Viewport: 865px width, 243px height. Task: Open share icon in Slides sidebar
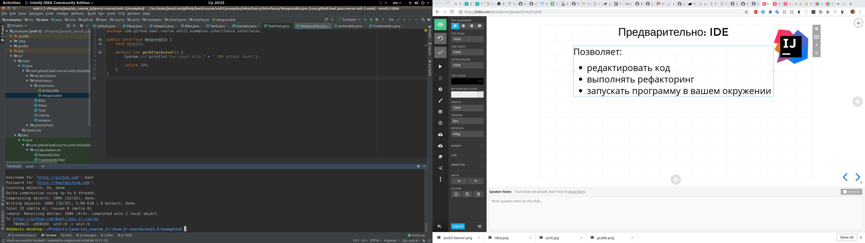pyautogui.click(x=440, y=168)
